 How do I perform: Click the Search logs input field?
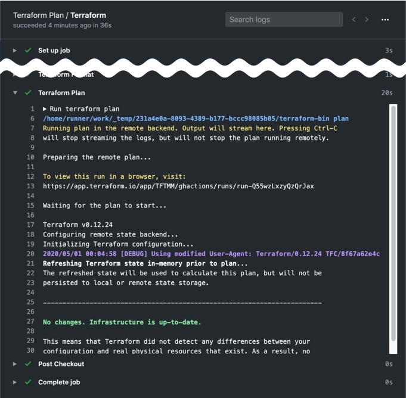pos(284,20)
